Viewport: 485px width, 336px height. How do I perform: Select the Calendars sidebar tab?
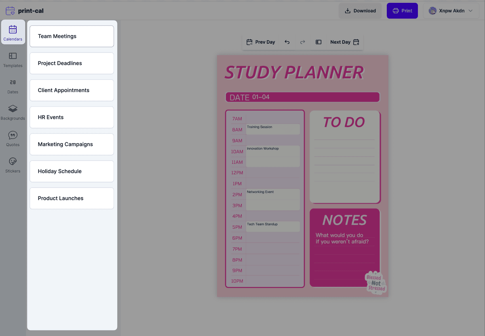[13, 32]
